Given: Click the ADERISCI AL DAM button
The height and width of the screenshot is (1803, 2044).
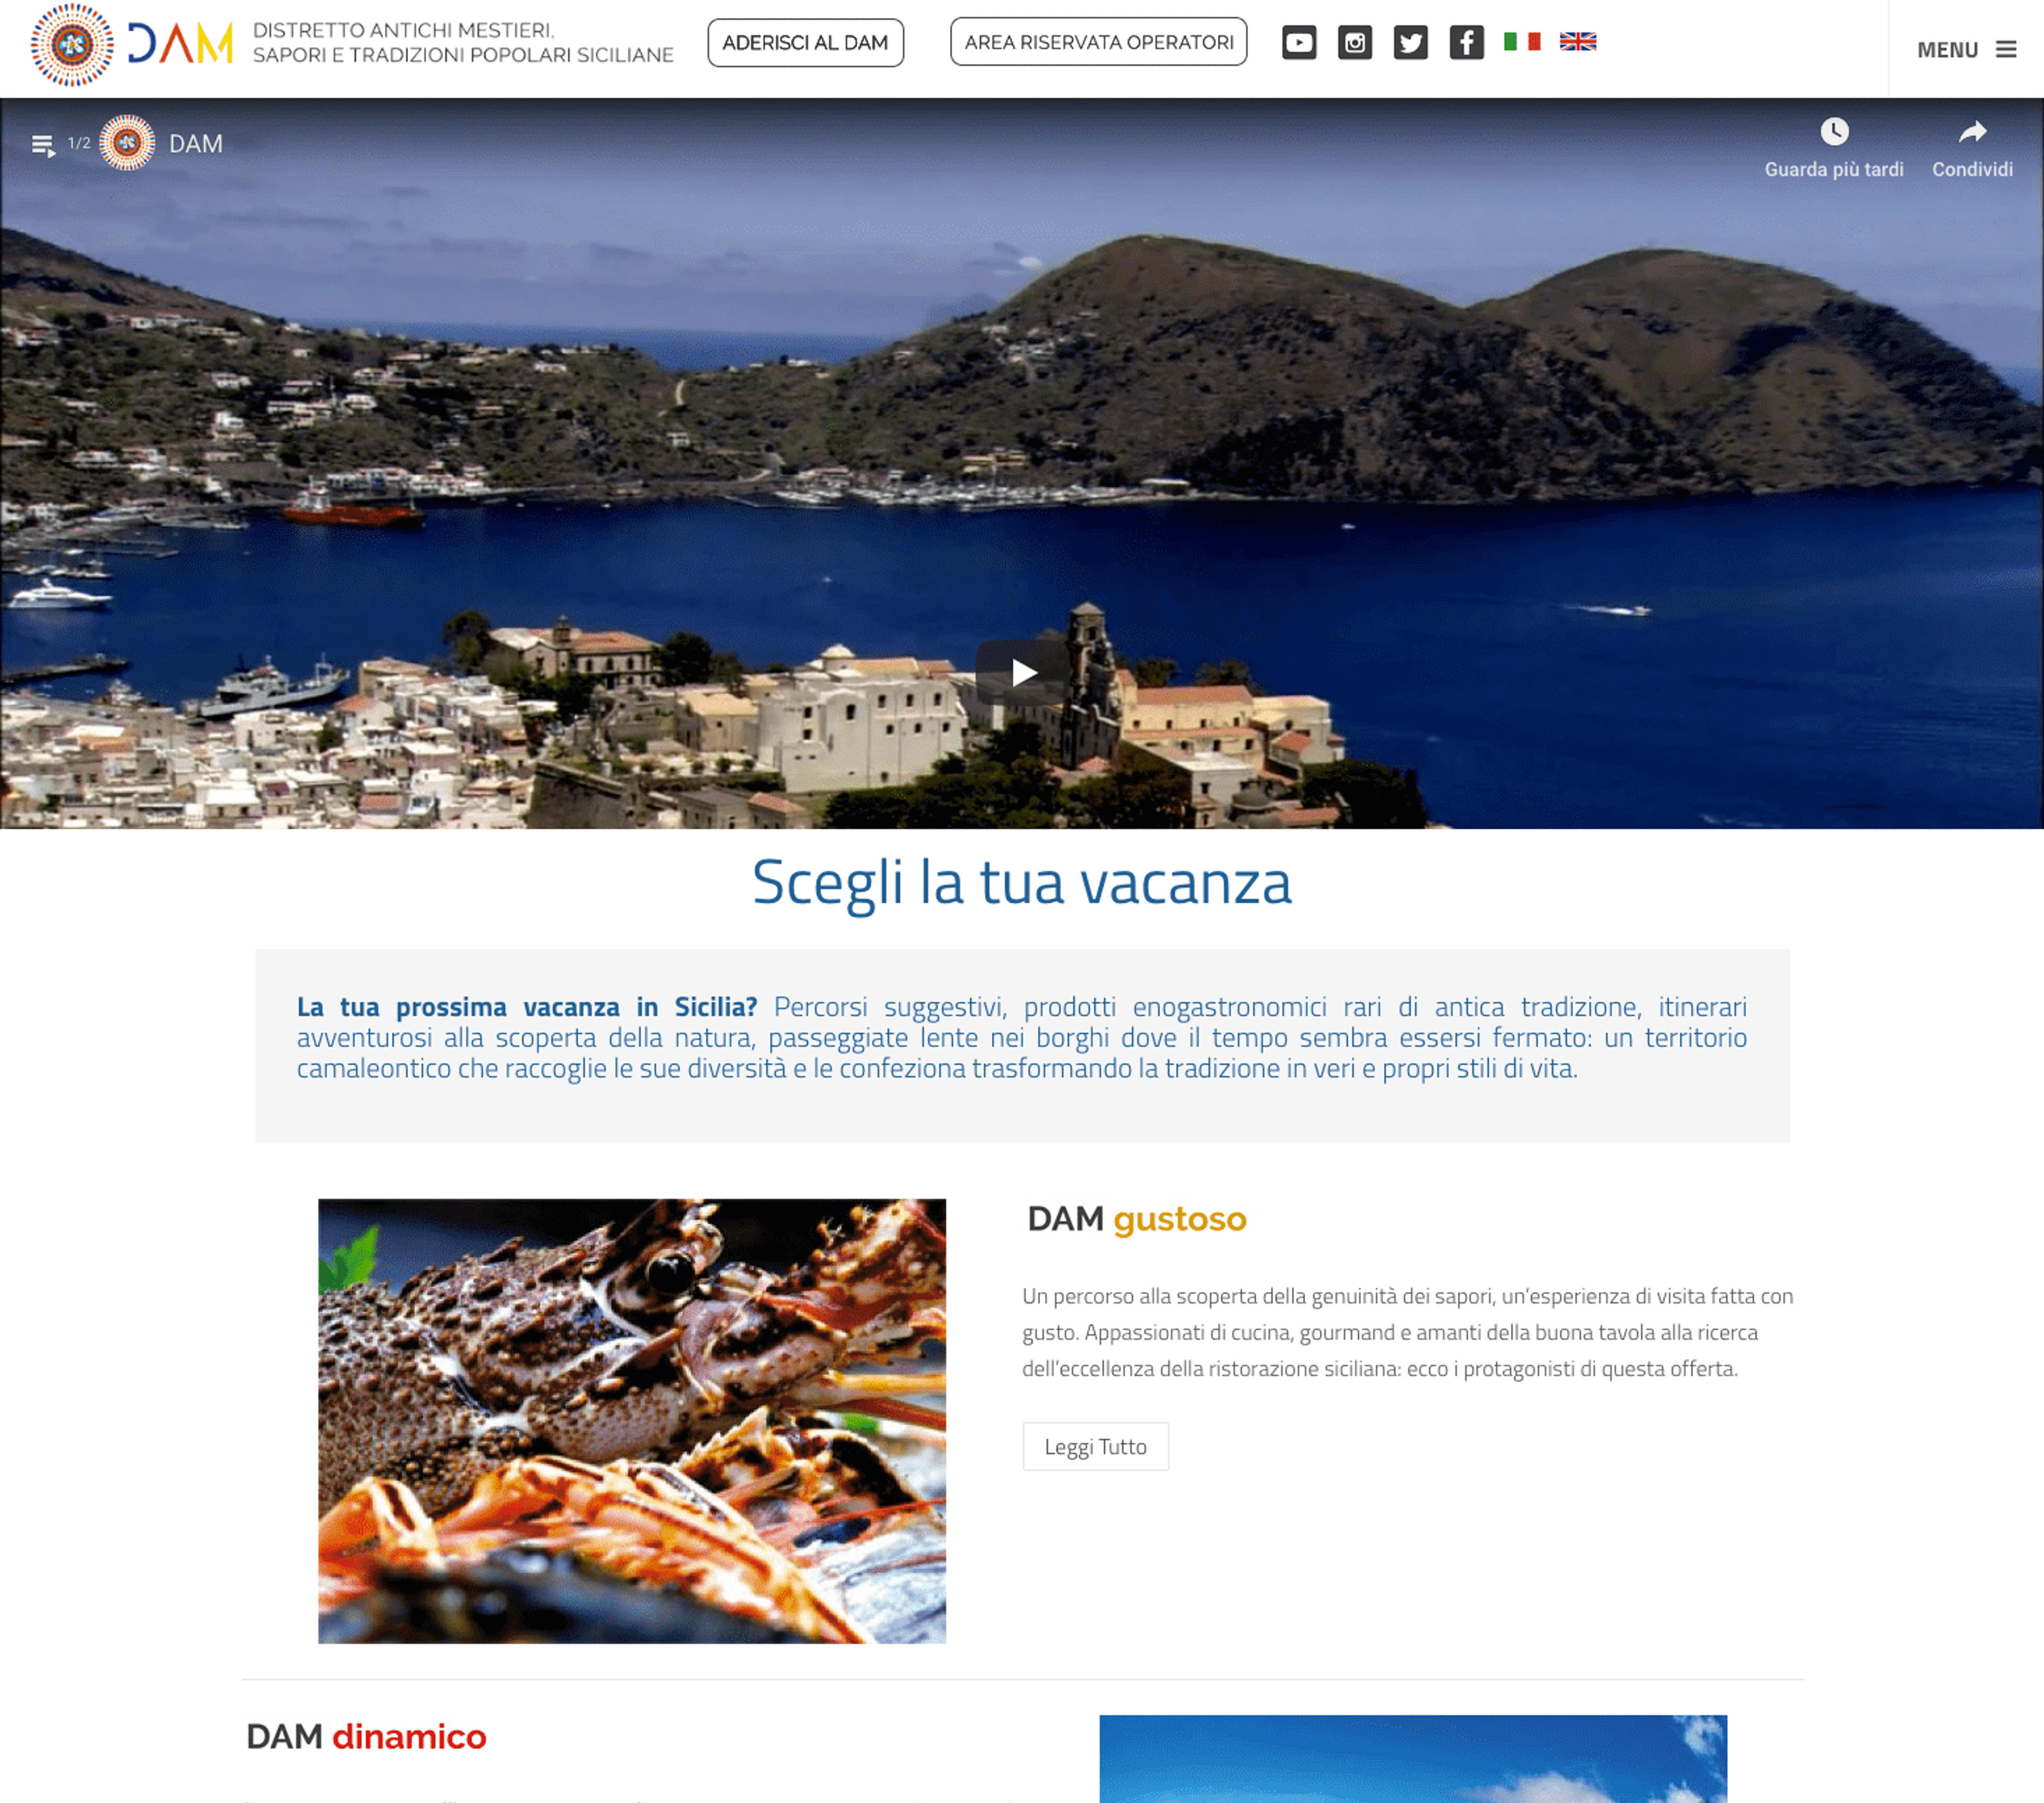Looking at the screenshot, I should point(805,43).
